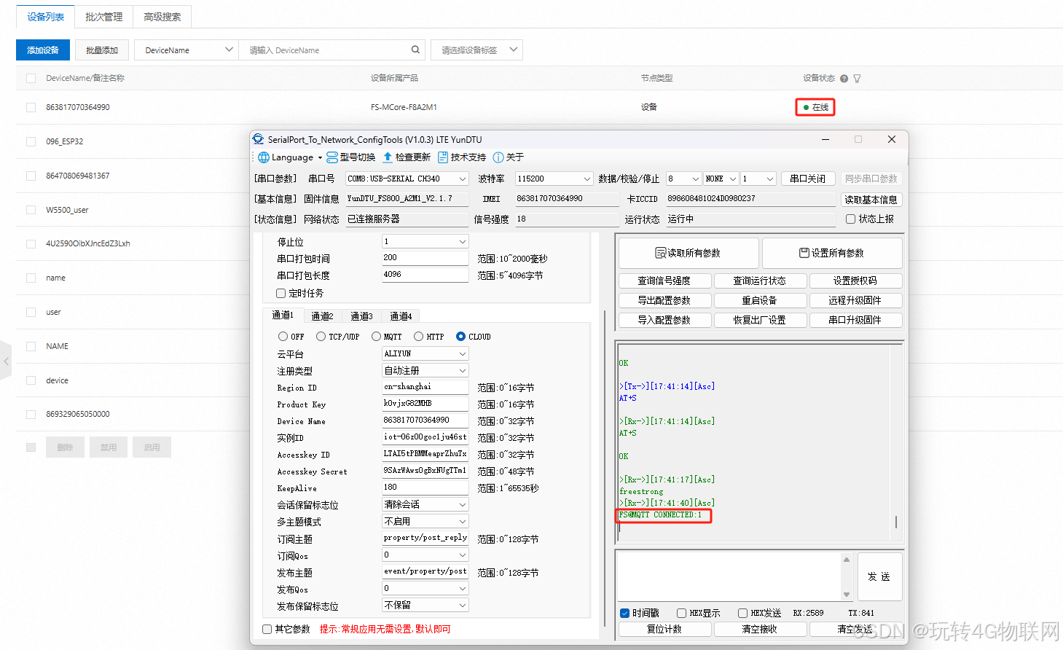Viewport: 1063px width, 650px height.
Task: Click the 串口关闭 button
Action: pos(808,179)
